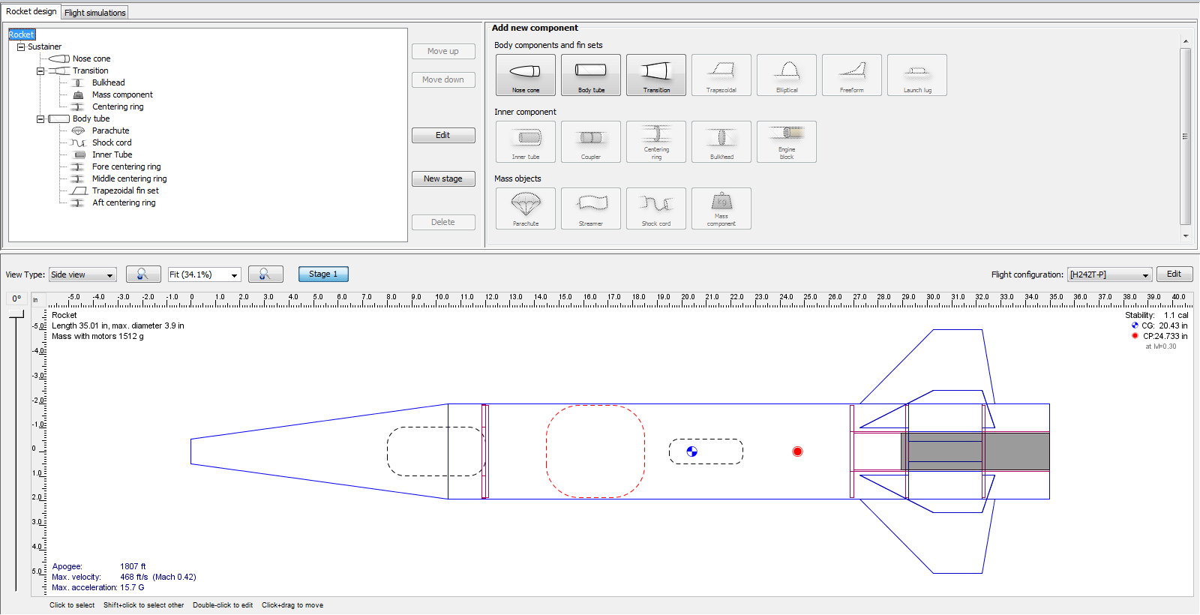Viewport: 1200px width, 615px height.
Task: Add a Coupler component
Action: 591,142
